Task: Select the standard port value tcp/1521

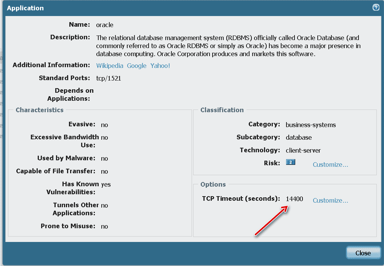Action: (109, 78)
